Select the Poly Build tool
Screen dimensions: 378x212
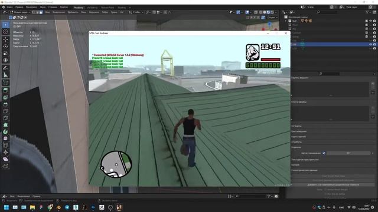click(x=5, y=125)
